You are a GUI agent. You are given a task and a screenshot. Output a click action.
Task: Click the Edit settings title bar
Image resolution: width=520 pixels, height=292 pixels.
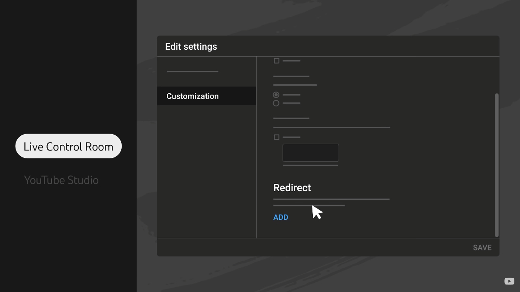(x=191, y=46)
